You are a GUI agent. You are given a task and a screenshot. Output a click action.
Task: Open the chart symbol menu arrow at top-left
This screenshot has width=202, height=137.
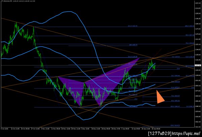(x=2, y=1)
